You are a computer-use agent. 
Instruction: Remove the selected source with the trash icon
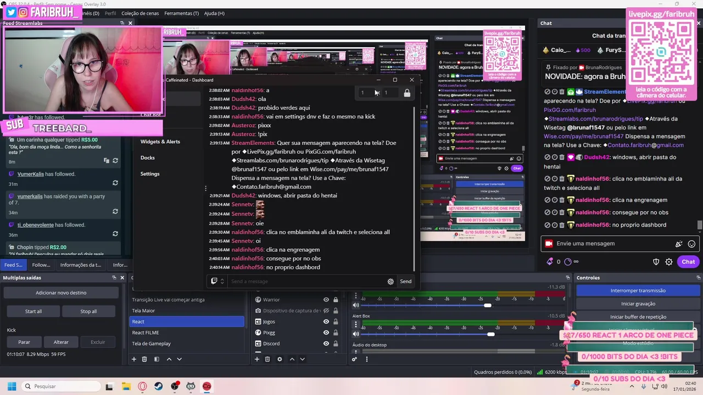click(x=267, y=359)
